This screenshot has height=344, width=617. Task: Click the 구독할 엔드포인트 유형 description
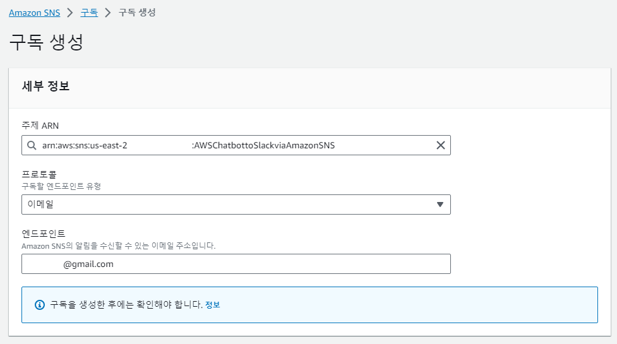(x=61, y=186)
